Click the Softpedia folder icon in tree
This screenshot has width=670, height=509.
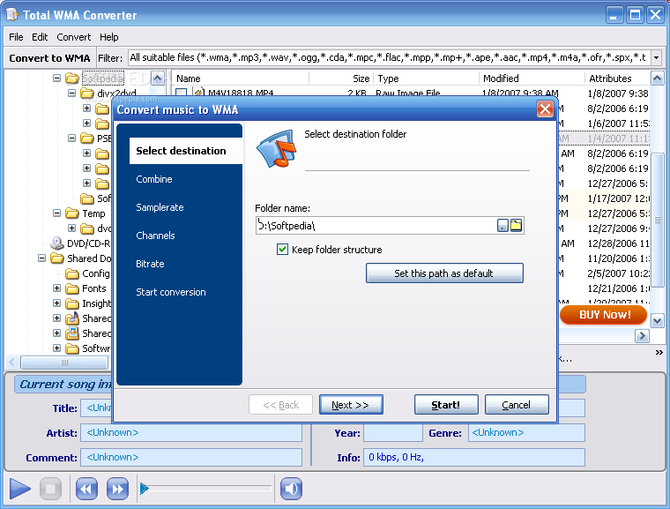pyautogui.click(x=72, y=79)
